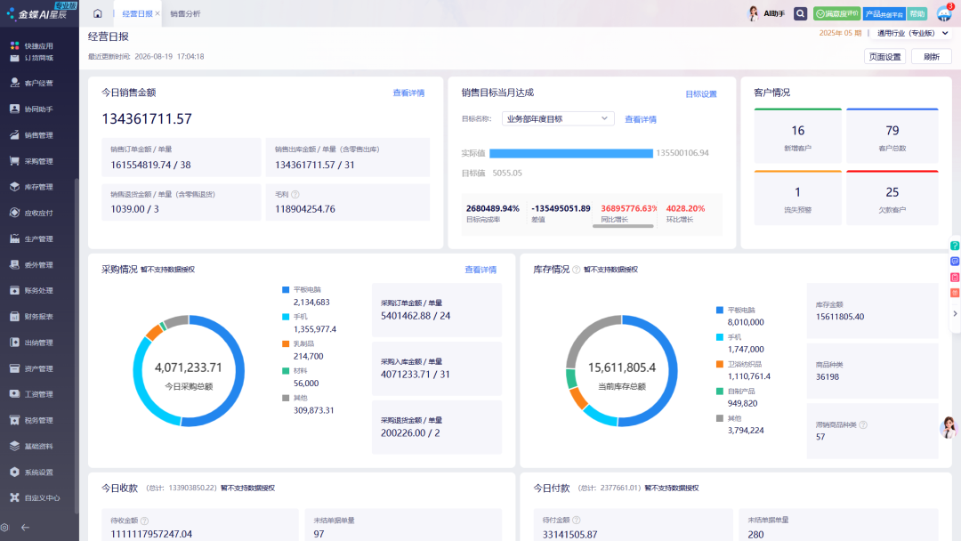Image resolution: width=961 pixels, height=541 pixels.
Task: Click the inventory donut chart total 15,611,805.4
Action: point(621,367)
